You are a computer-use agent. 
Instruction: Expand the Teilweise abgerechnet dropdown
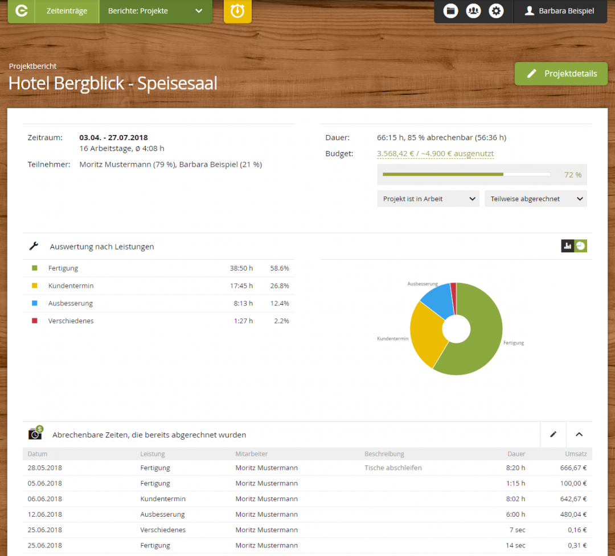coord(535,198)
